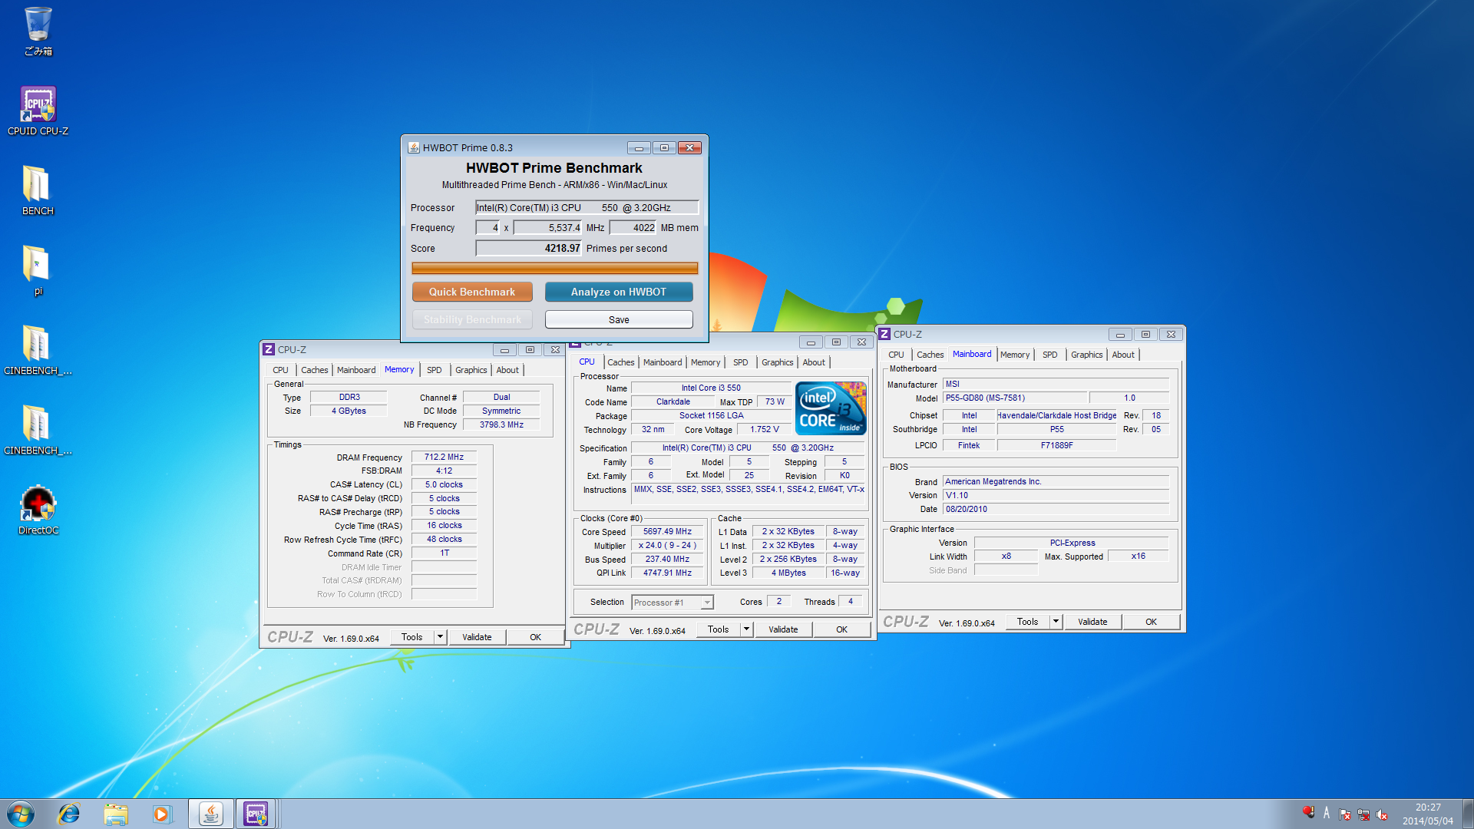The width and height of the screenshot is (1474, 829).
Task: Open Graphics tab in Mainboard window
Action: click(x=1086, y=355)
